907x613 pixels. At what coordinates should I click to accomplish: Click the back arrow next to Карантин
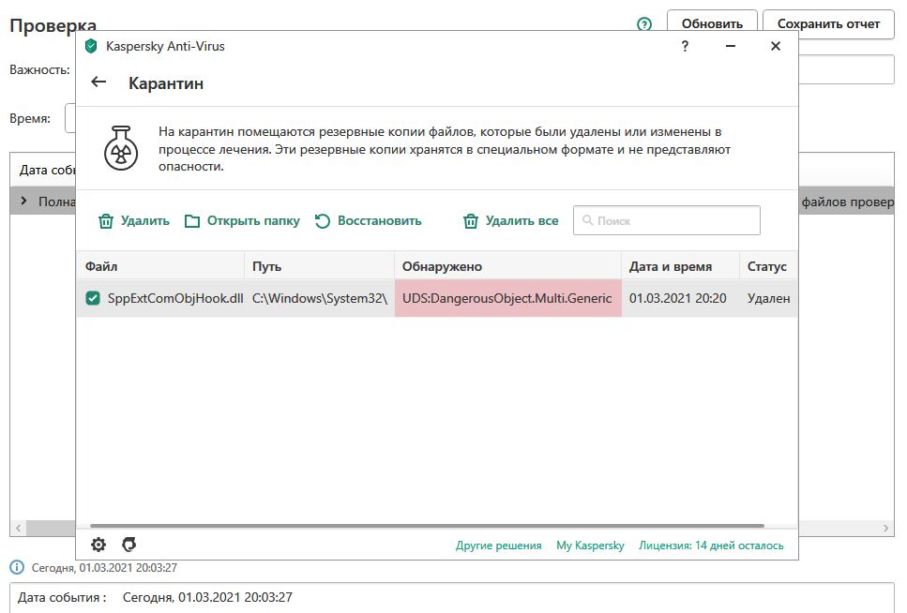coord(98,82)
